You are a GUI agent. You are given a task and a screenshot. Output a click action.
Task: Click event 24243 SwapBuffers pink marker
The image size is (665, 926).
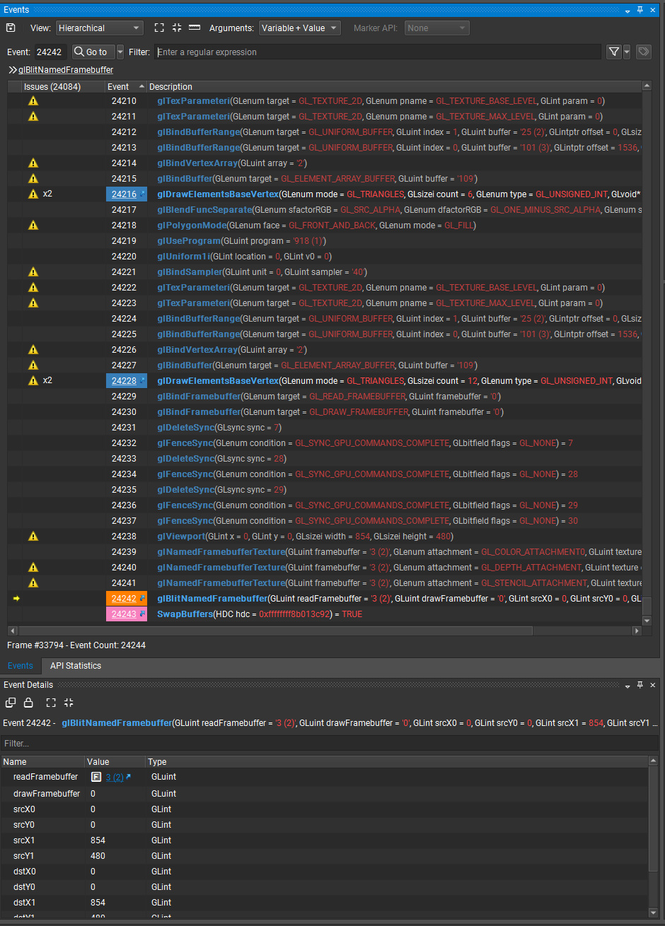pyautogui.click(x=125, y=614)
